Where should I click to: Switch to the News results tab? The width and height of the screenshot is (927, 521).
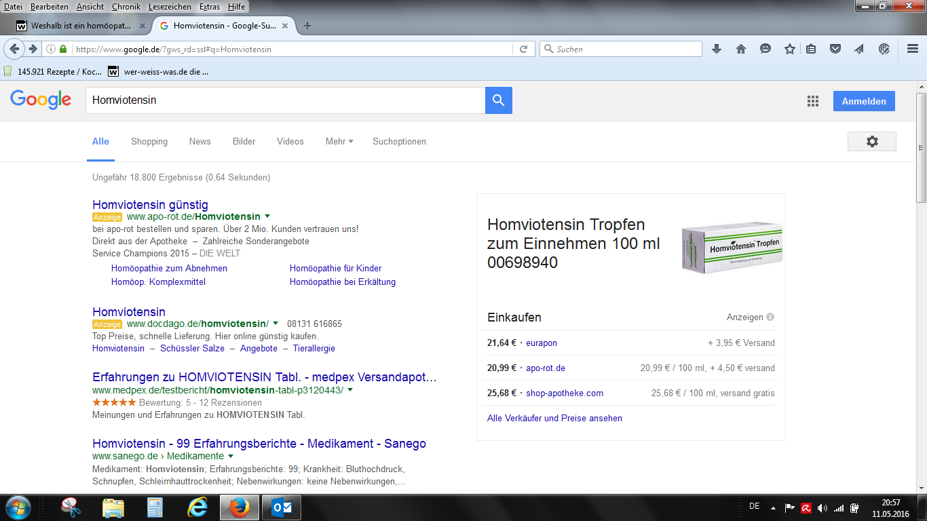point(200,141)
